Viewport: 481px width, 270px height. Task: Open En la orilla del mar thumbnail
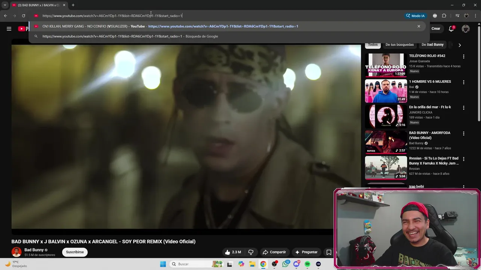(386, 116)
